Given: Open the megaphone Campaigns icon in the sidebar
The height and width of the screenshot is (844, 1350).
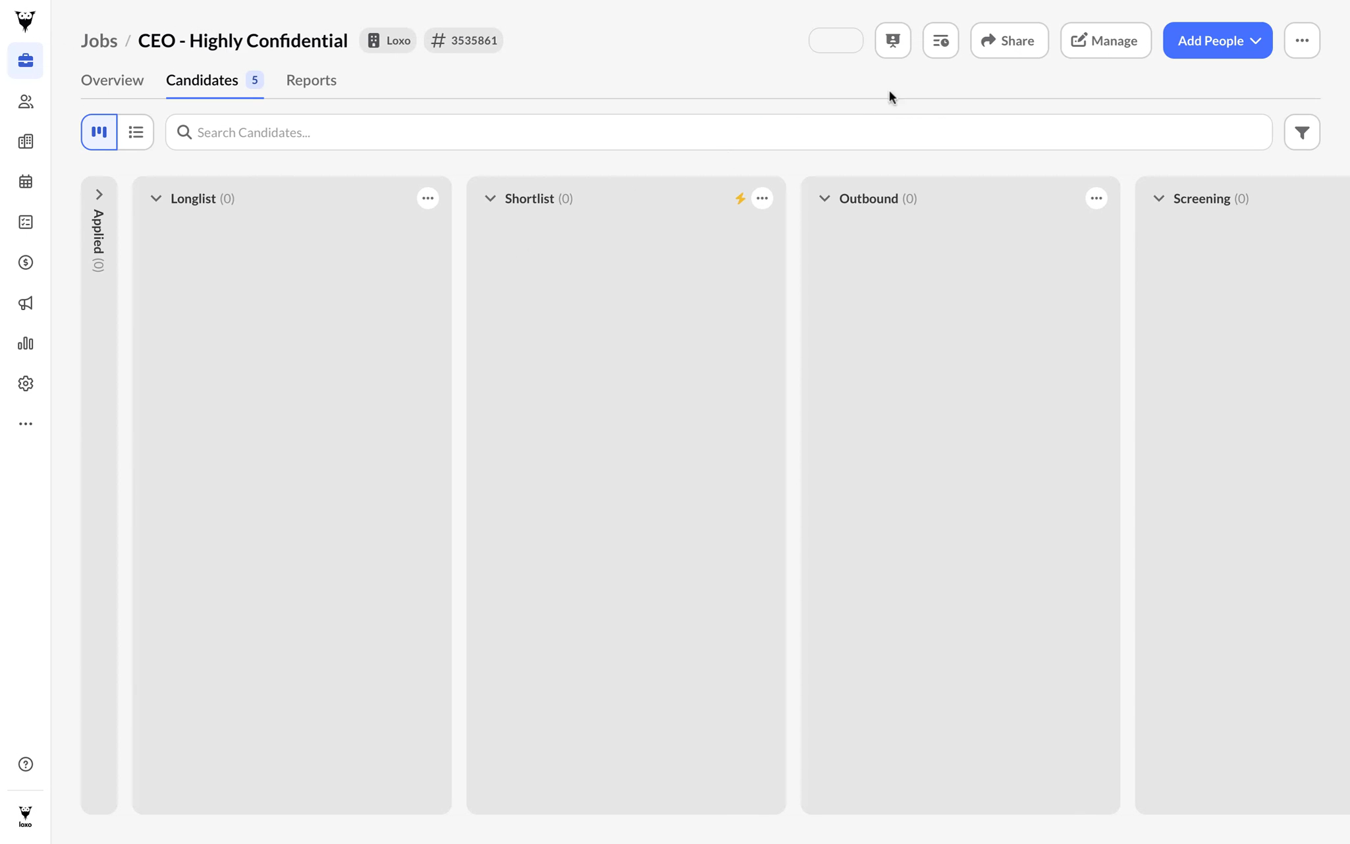Looking at the screenshot, I should click(x=25, y=303).
